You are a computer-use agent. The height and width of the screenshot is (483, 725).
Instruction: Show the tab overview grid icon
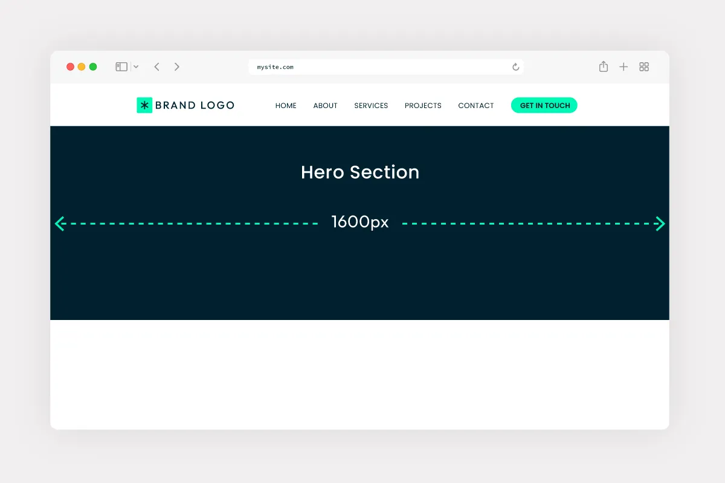(644, 67)
